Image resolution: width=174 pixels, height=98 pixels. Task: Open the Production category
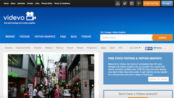point(92,48)
